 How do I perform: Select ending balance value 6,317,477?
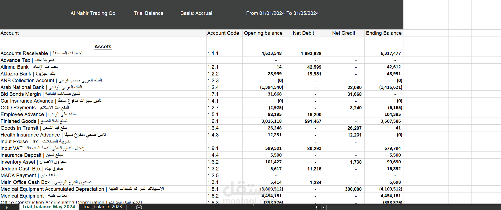[384, 53]
